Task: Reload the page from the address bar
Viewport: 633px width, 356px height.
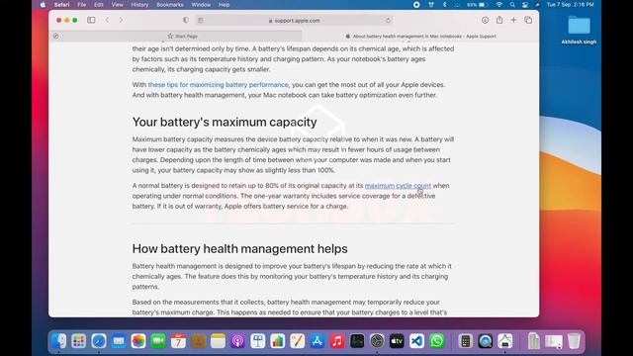Action: click(x=388, y=20)
